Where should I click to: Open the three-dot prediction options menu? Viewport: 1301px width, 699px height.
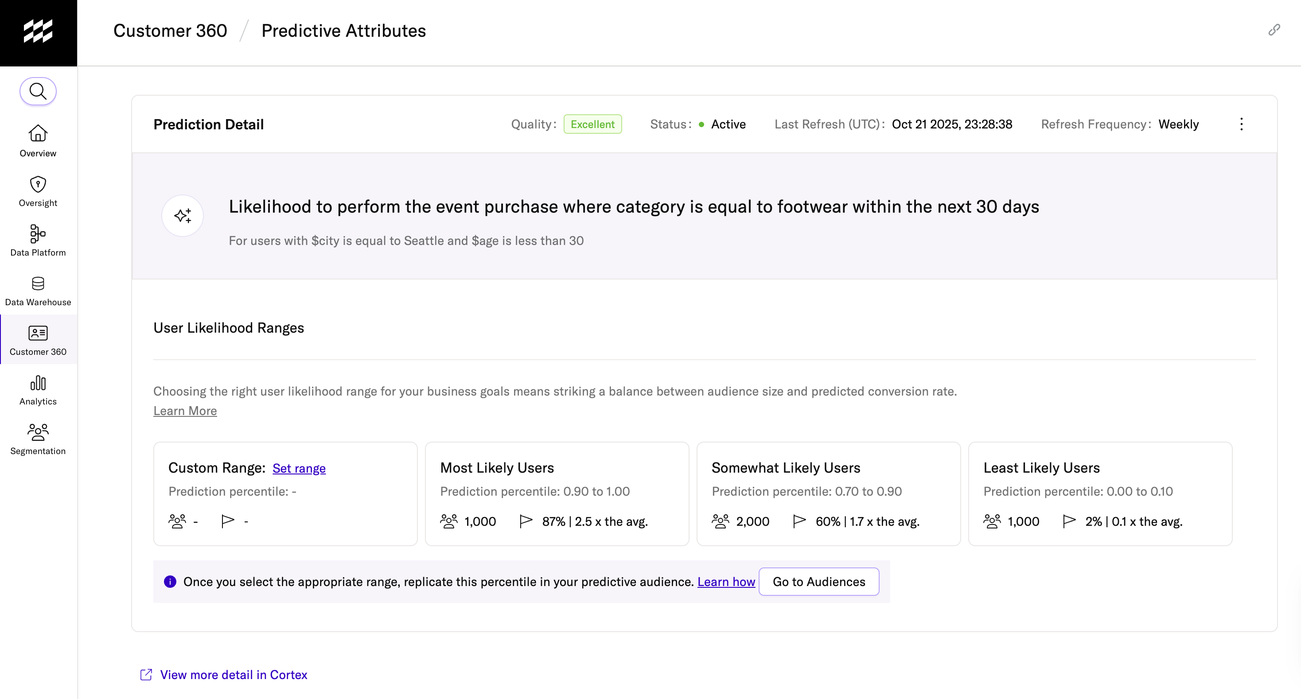click(1242, 124)
